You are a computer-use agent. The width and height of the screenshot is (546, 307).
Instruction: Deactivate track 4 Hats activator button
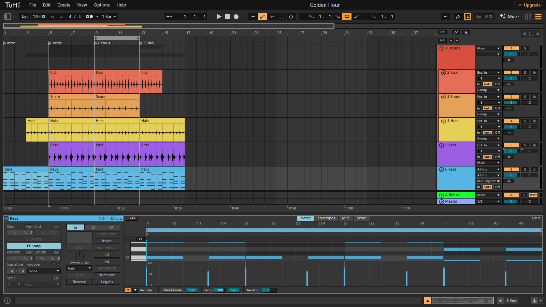point(511,121)
